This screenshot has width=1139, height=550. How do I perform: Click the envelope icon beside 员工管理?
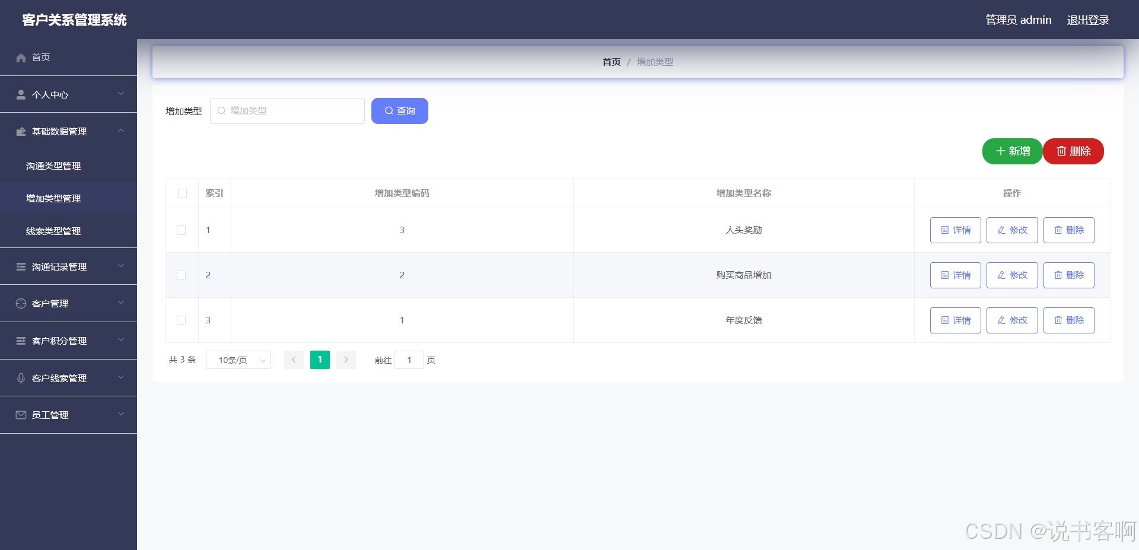21,415
